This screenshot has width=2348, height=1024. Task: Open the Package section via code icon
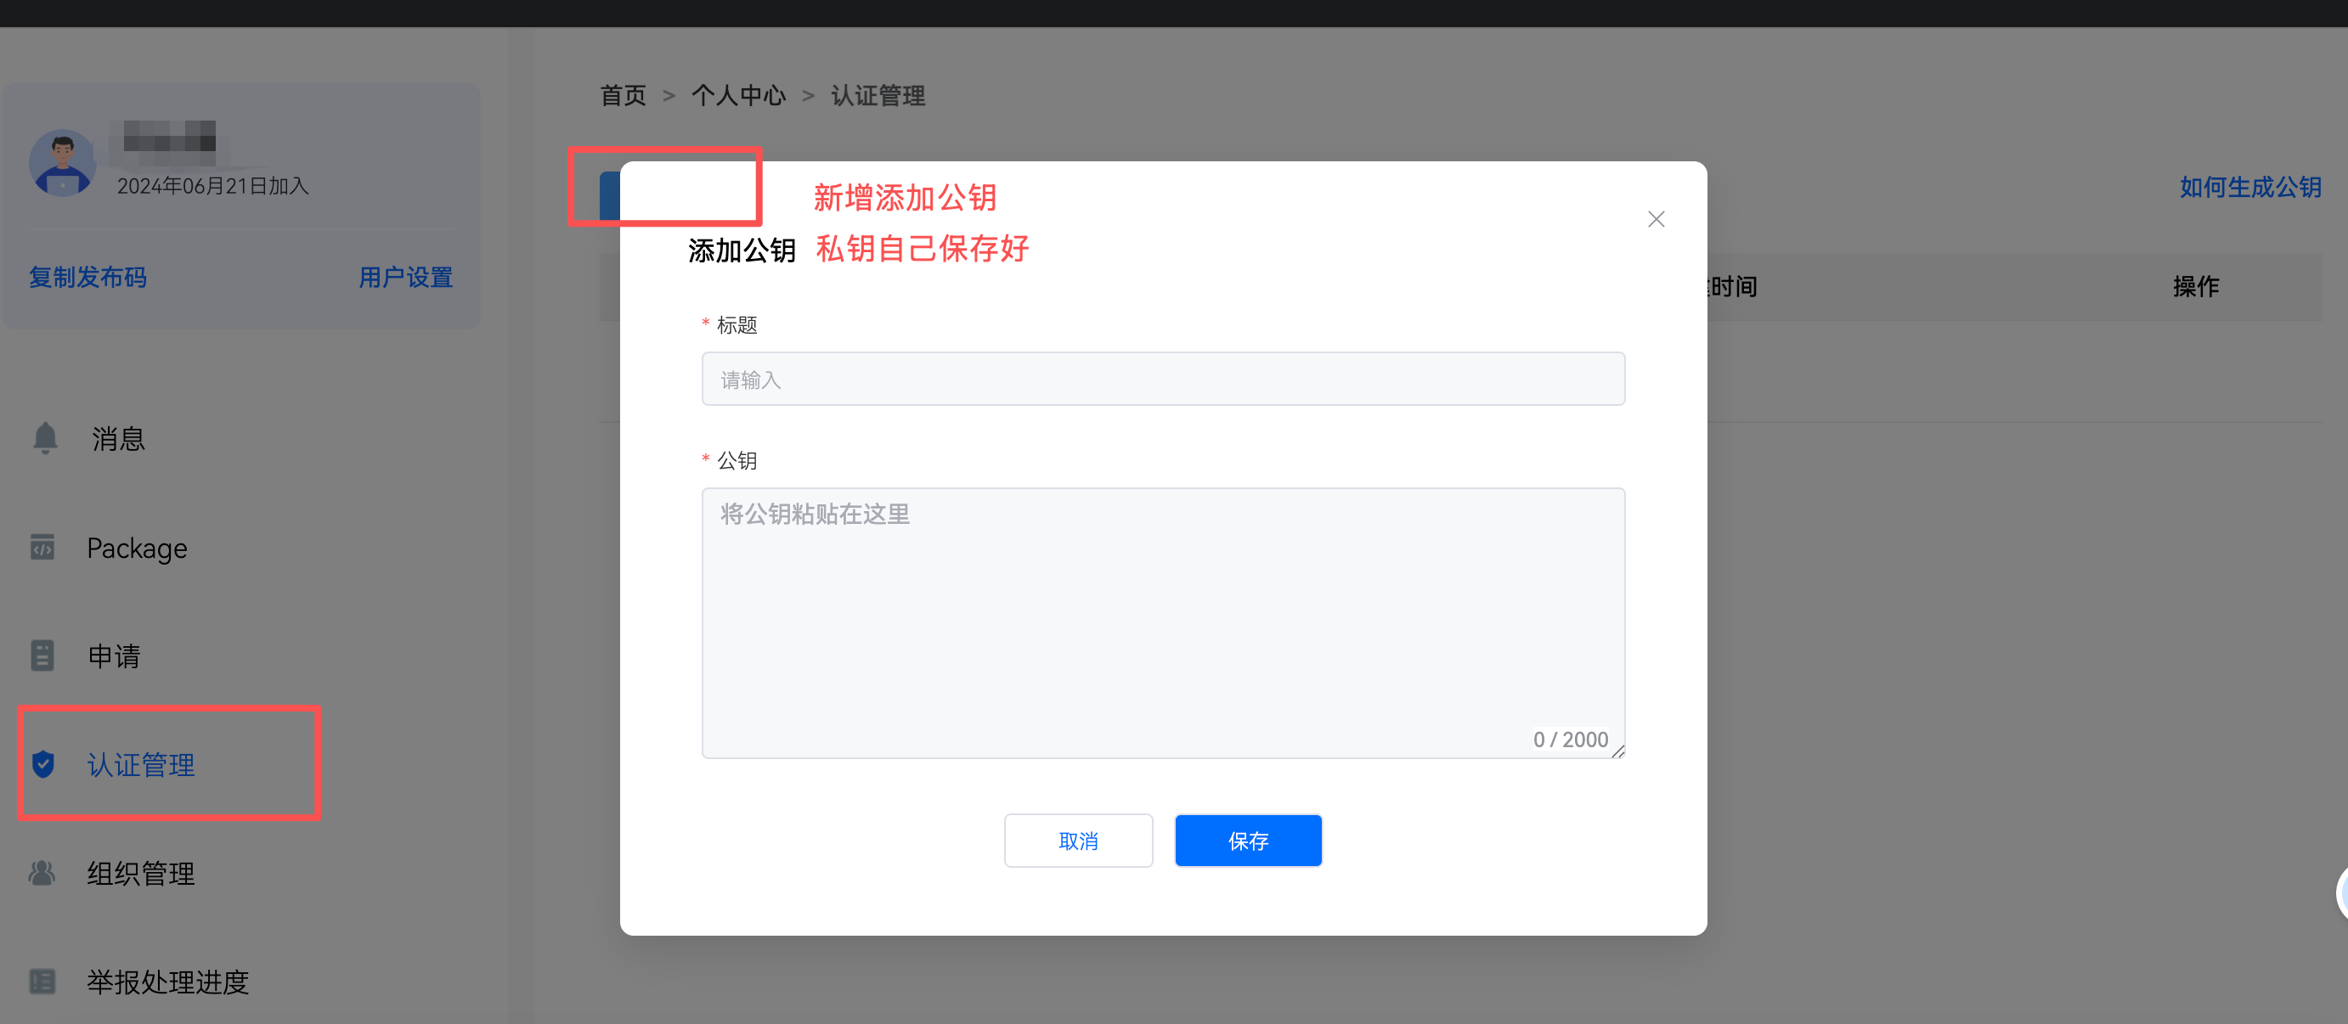(x=42, y=547)
